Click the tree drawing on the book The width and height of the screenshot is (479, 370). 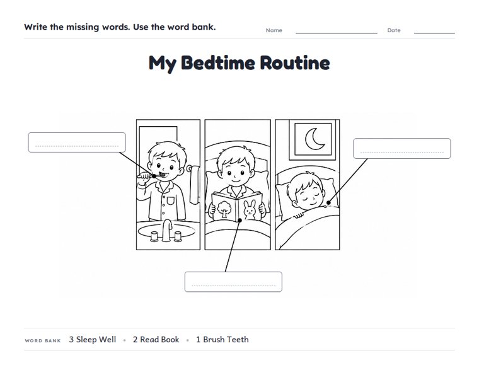click(224, 209)
